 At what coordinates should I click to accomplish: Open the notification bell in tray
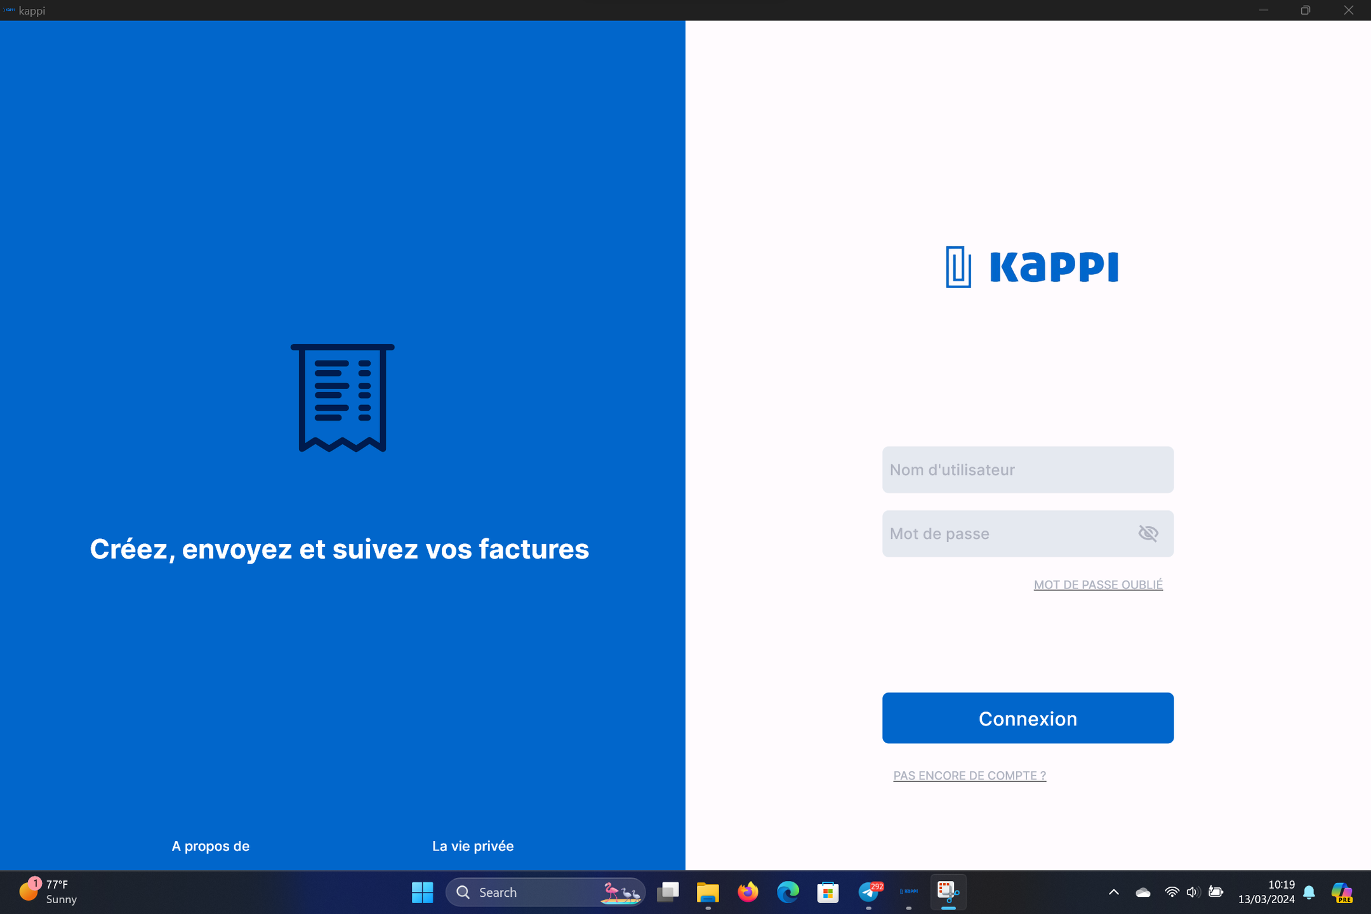point(1309,892)
